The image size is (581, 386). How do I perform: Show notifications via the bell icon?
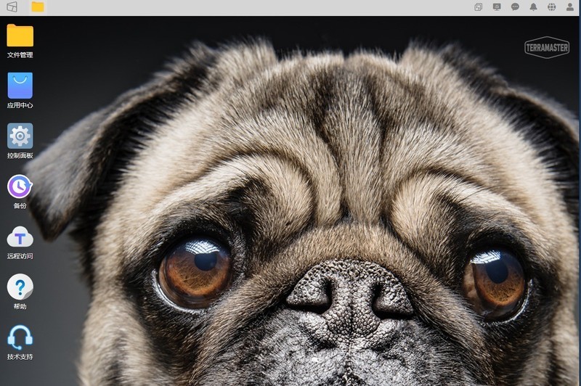pos(533,7)
